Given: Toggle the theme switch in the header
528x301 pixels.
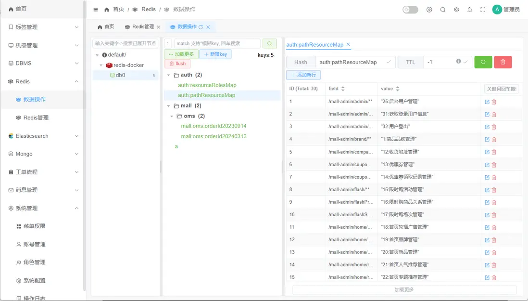Looking at the screenshot, I should coord(411,10).
